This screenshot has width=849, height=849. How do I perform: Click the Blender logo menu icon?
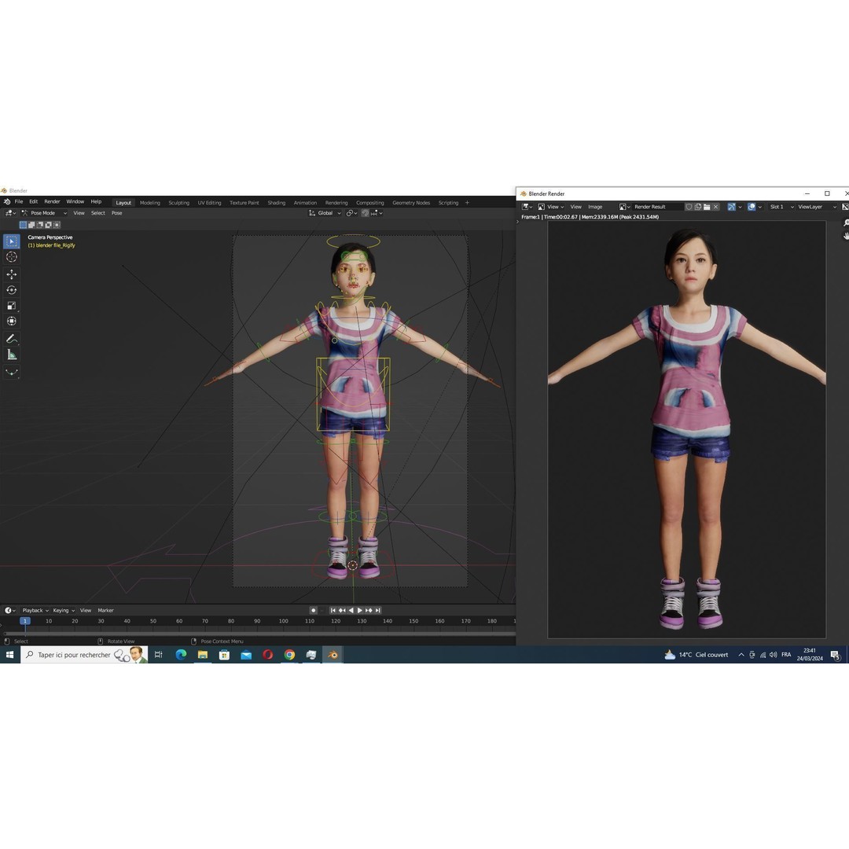[x=7, y=202]
